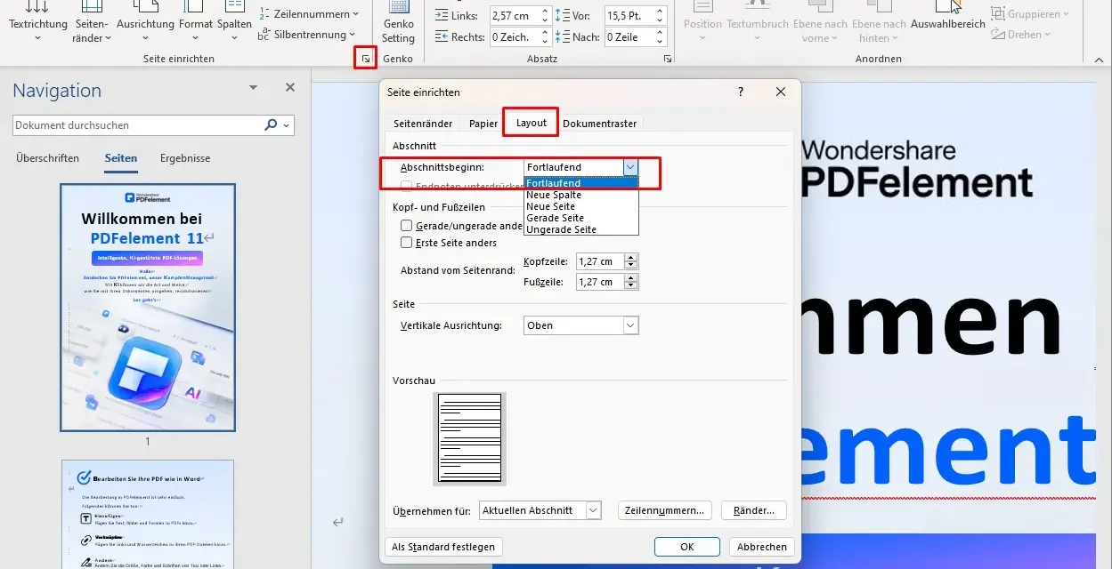Decrease the Kopfzeile distance value

click(x=631, y=266)
